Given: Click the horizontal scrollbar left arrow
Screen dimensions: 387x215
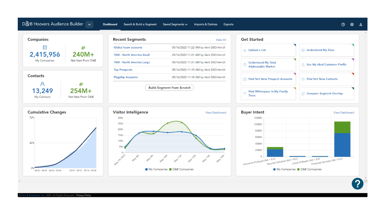Looking at the screenshot, I should tap(20, 181).
